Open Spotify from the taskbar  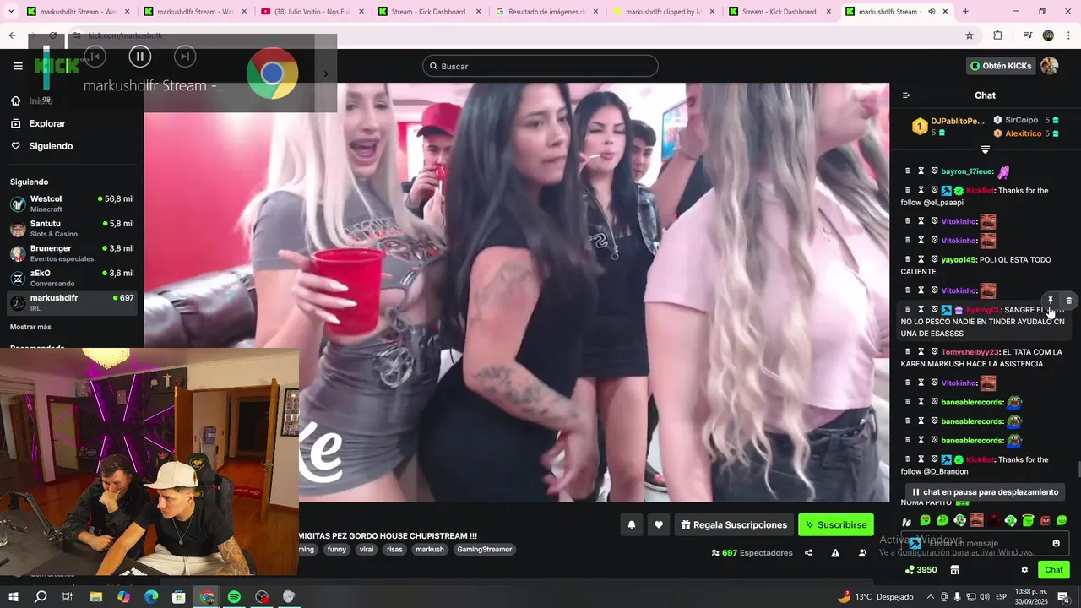(x=234, y=596)
